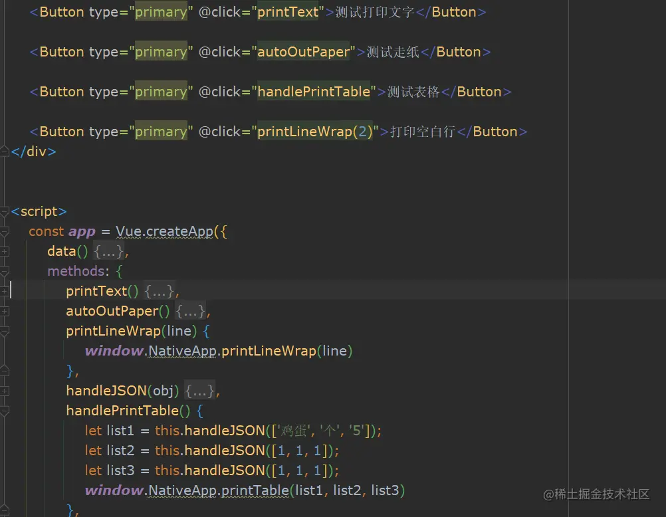Click the closing div fold end marker
The height and width of the screenshot is (517, 666).
click(4, 151)
